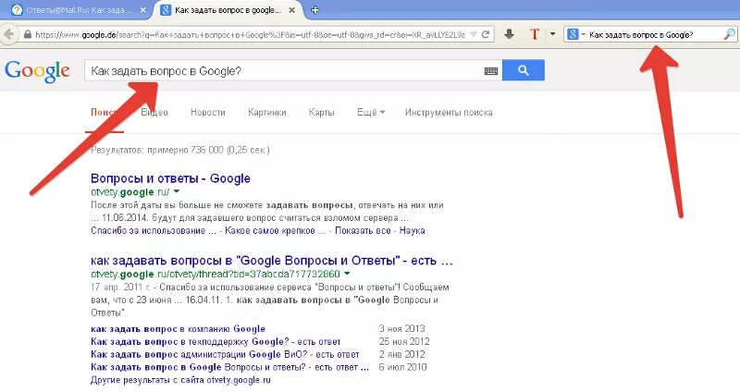The width and height of the screenshot is (740, 392).
Task: Click the red T toolbar icon
Action: click(x=535, y=34)
